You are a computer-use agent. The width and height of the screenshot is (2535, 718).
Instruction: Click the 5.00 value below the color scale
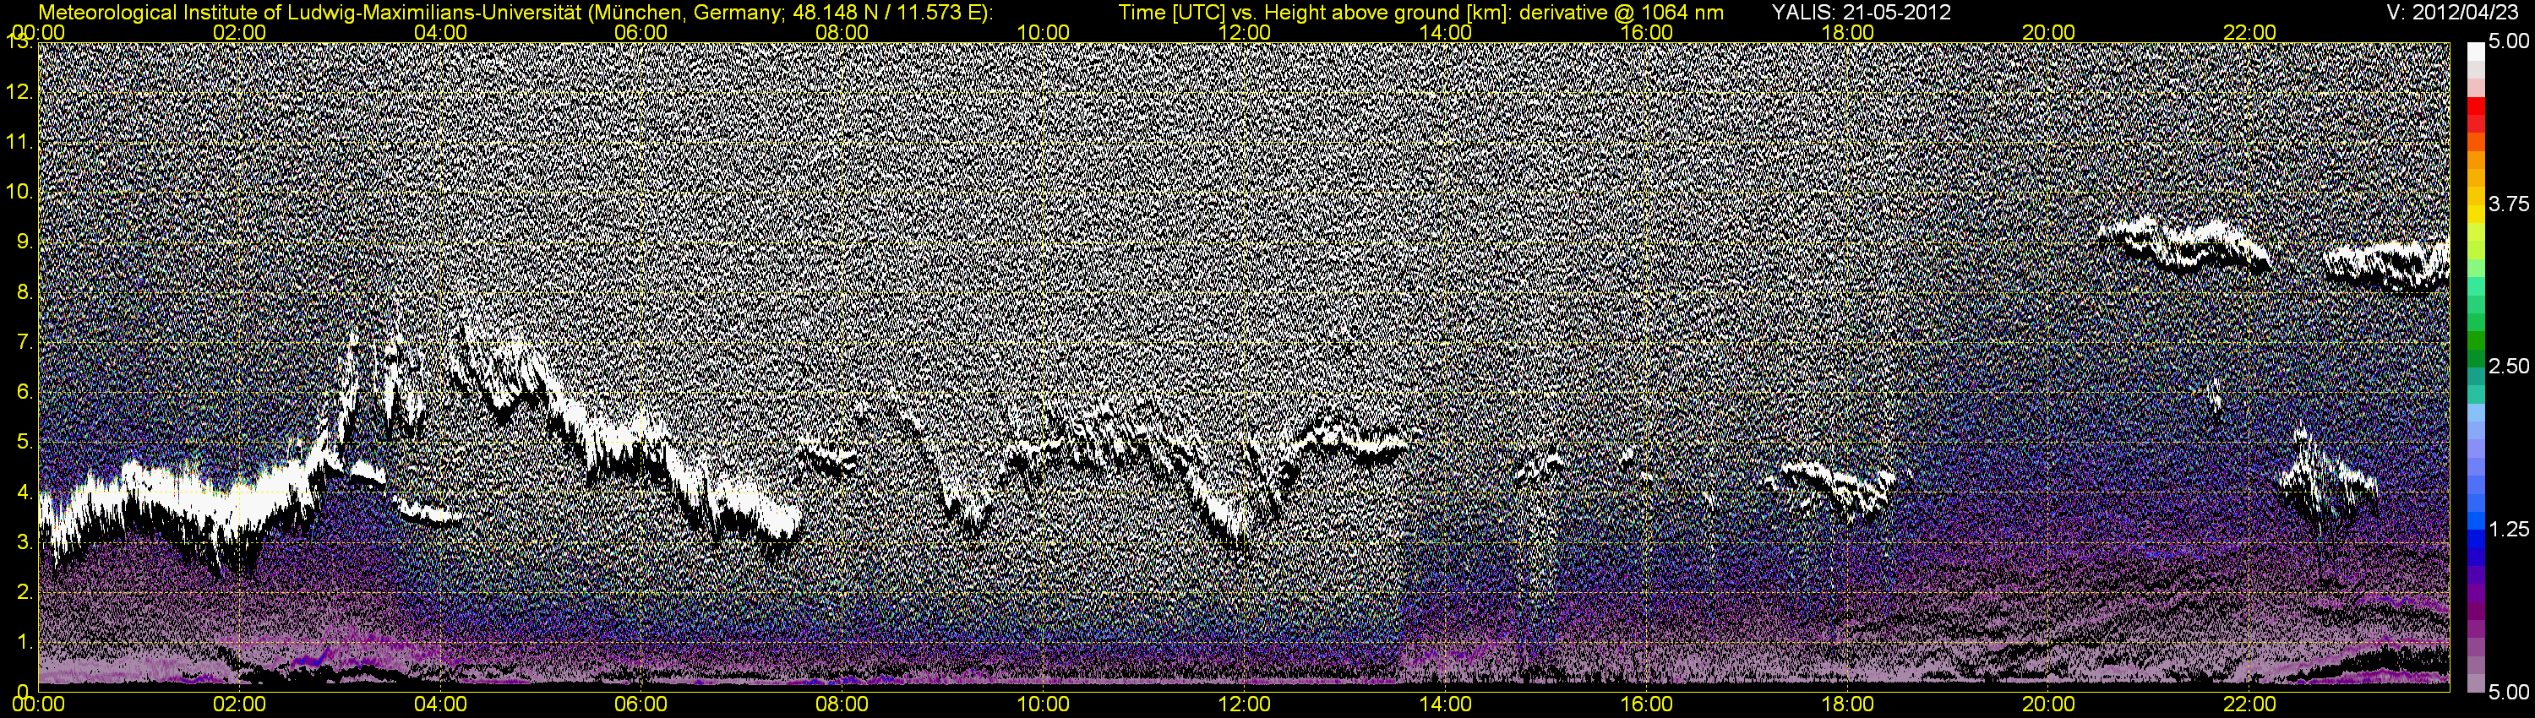click(x=2510, y=694)
